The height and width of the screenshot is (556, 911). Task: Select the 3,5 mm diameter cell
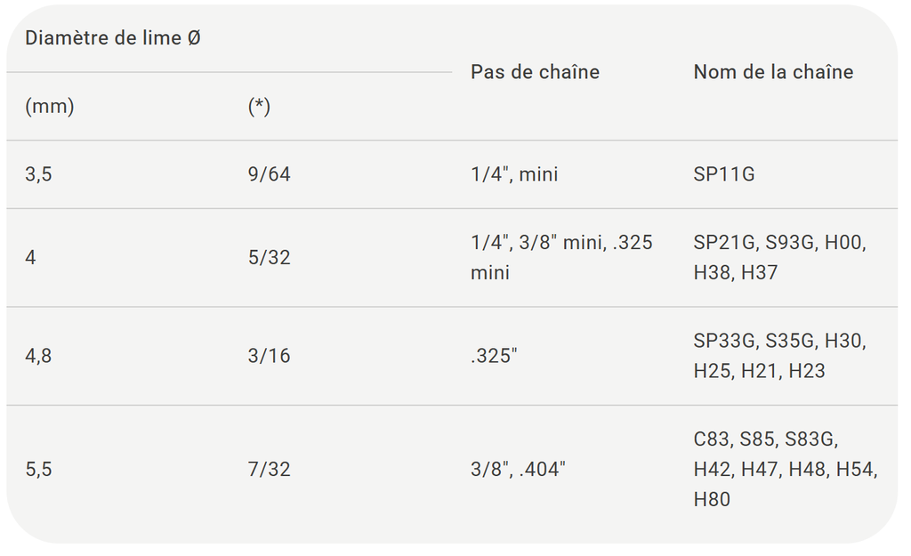(x=39, y=174)
